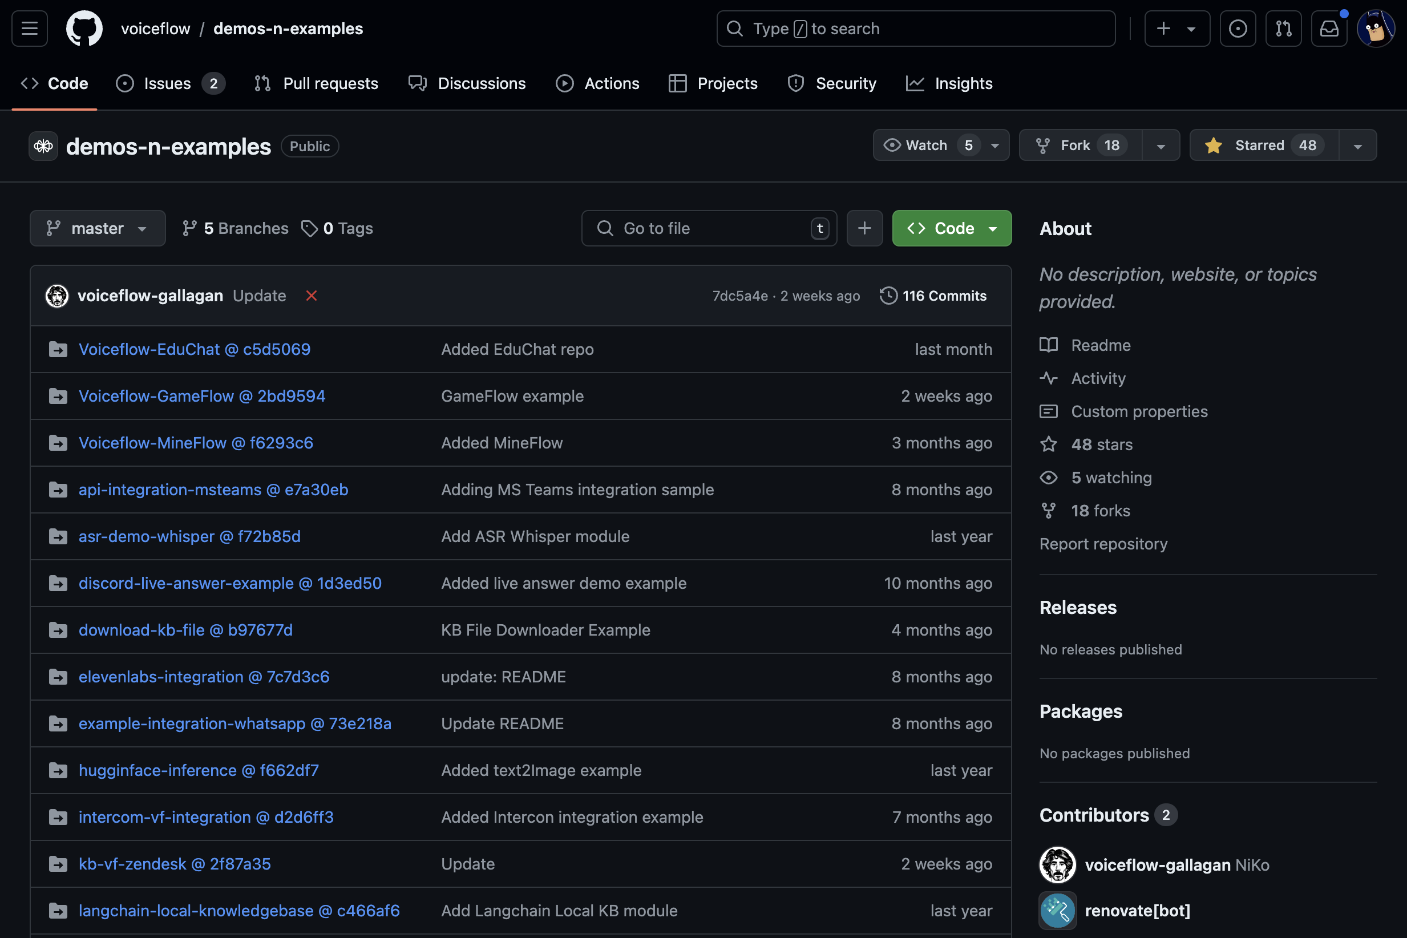Open hugginface-inference @ f662df7 submodule
Viewport: 1407px width, 938px height.
[x=199, y=770]
